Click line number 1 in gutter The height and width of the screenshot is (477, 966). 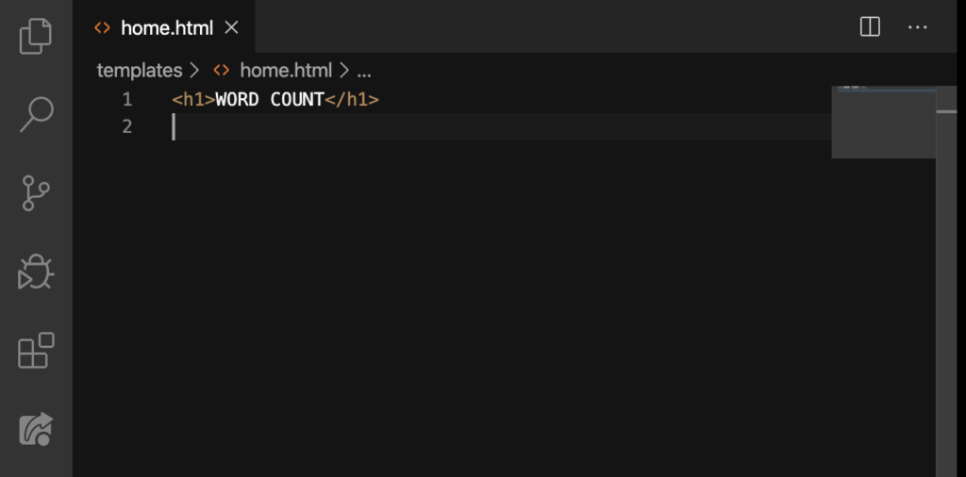pos(127,99)
